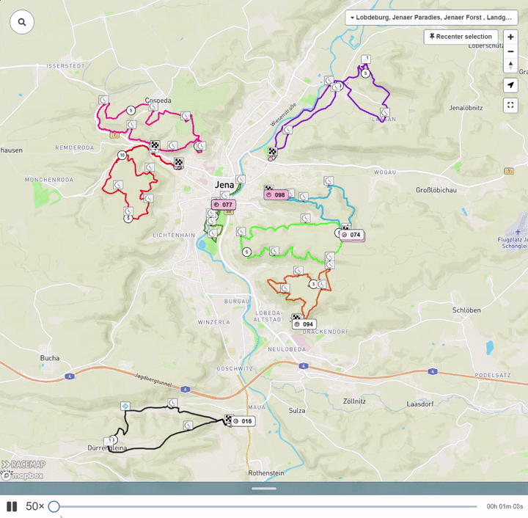528x518 pixels.
Task: Select participant marker 094
Action: [304, 324]
